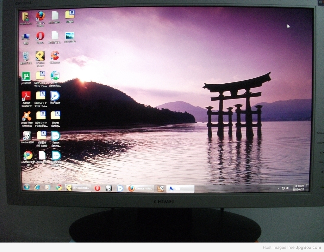
Task: Open the PCMan desktop shortcut
Action: click(x=40, y=56)
